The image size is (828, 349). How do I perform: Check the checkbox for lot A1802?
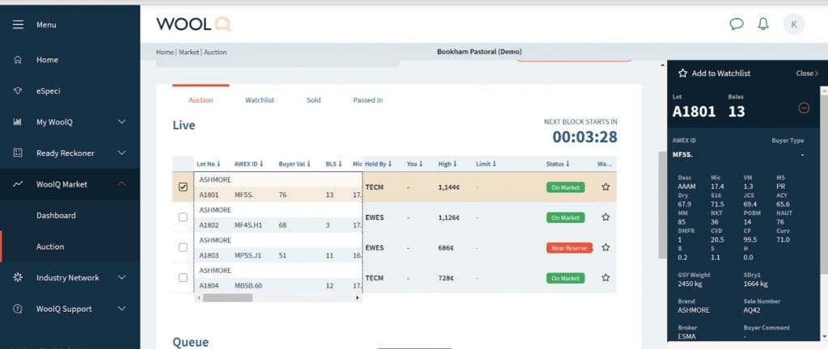pos(184,217)
